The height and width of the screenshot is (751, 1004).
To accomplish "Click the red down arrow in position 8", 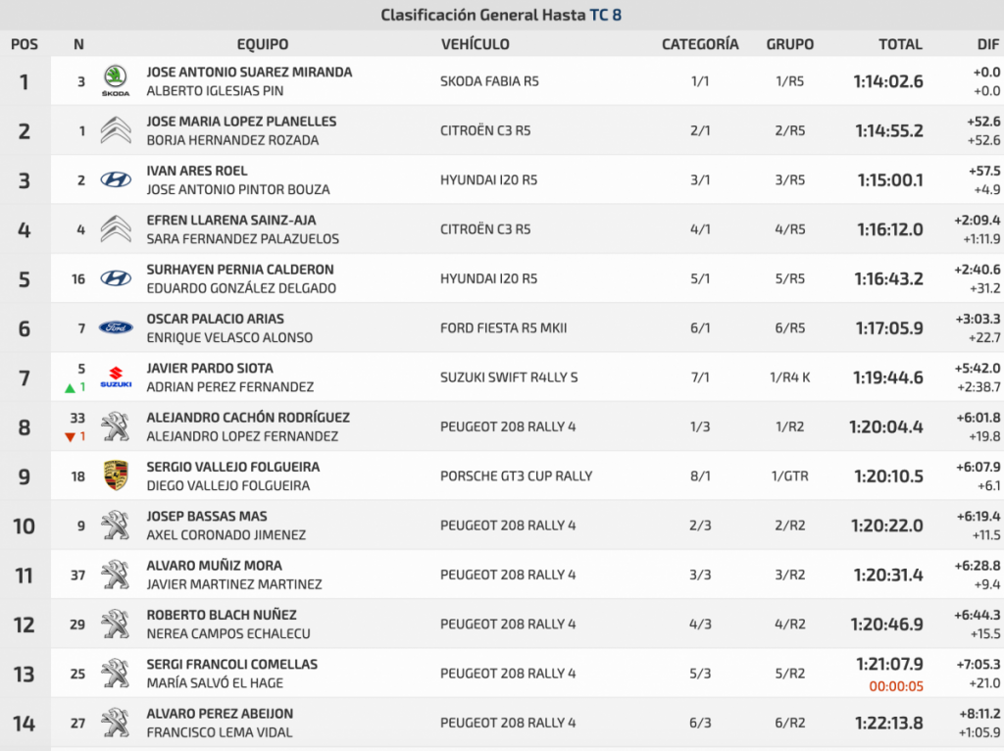I will click(70, 436).
